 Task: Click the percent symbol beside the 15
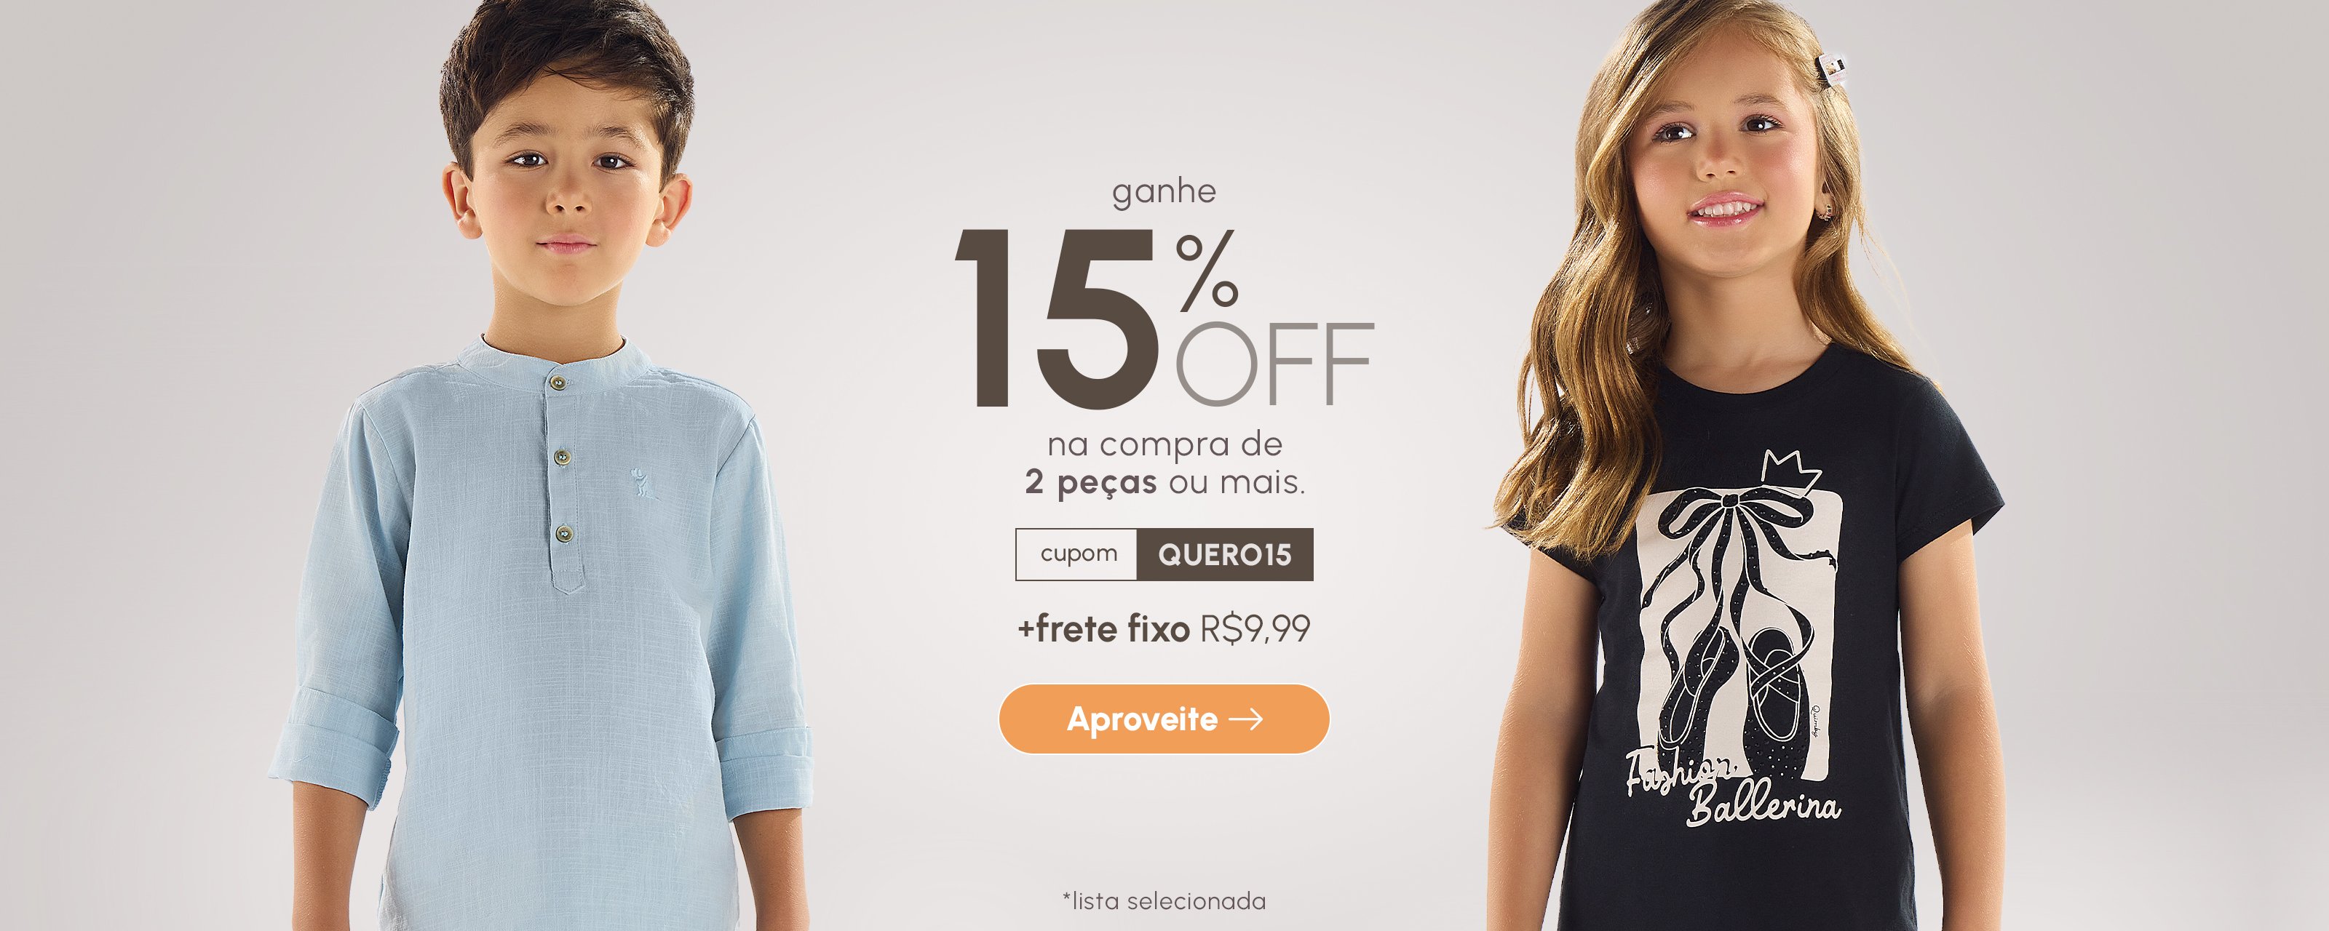[1207, 271]
